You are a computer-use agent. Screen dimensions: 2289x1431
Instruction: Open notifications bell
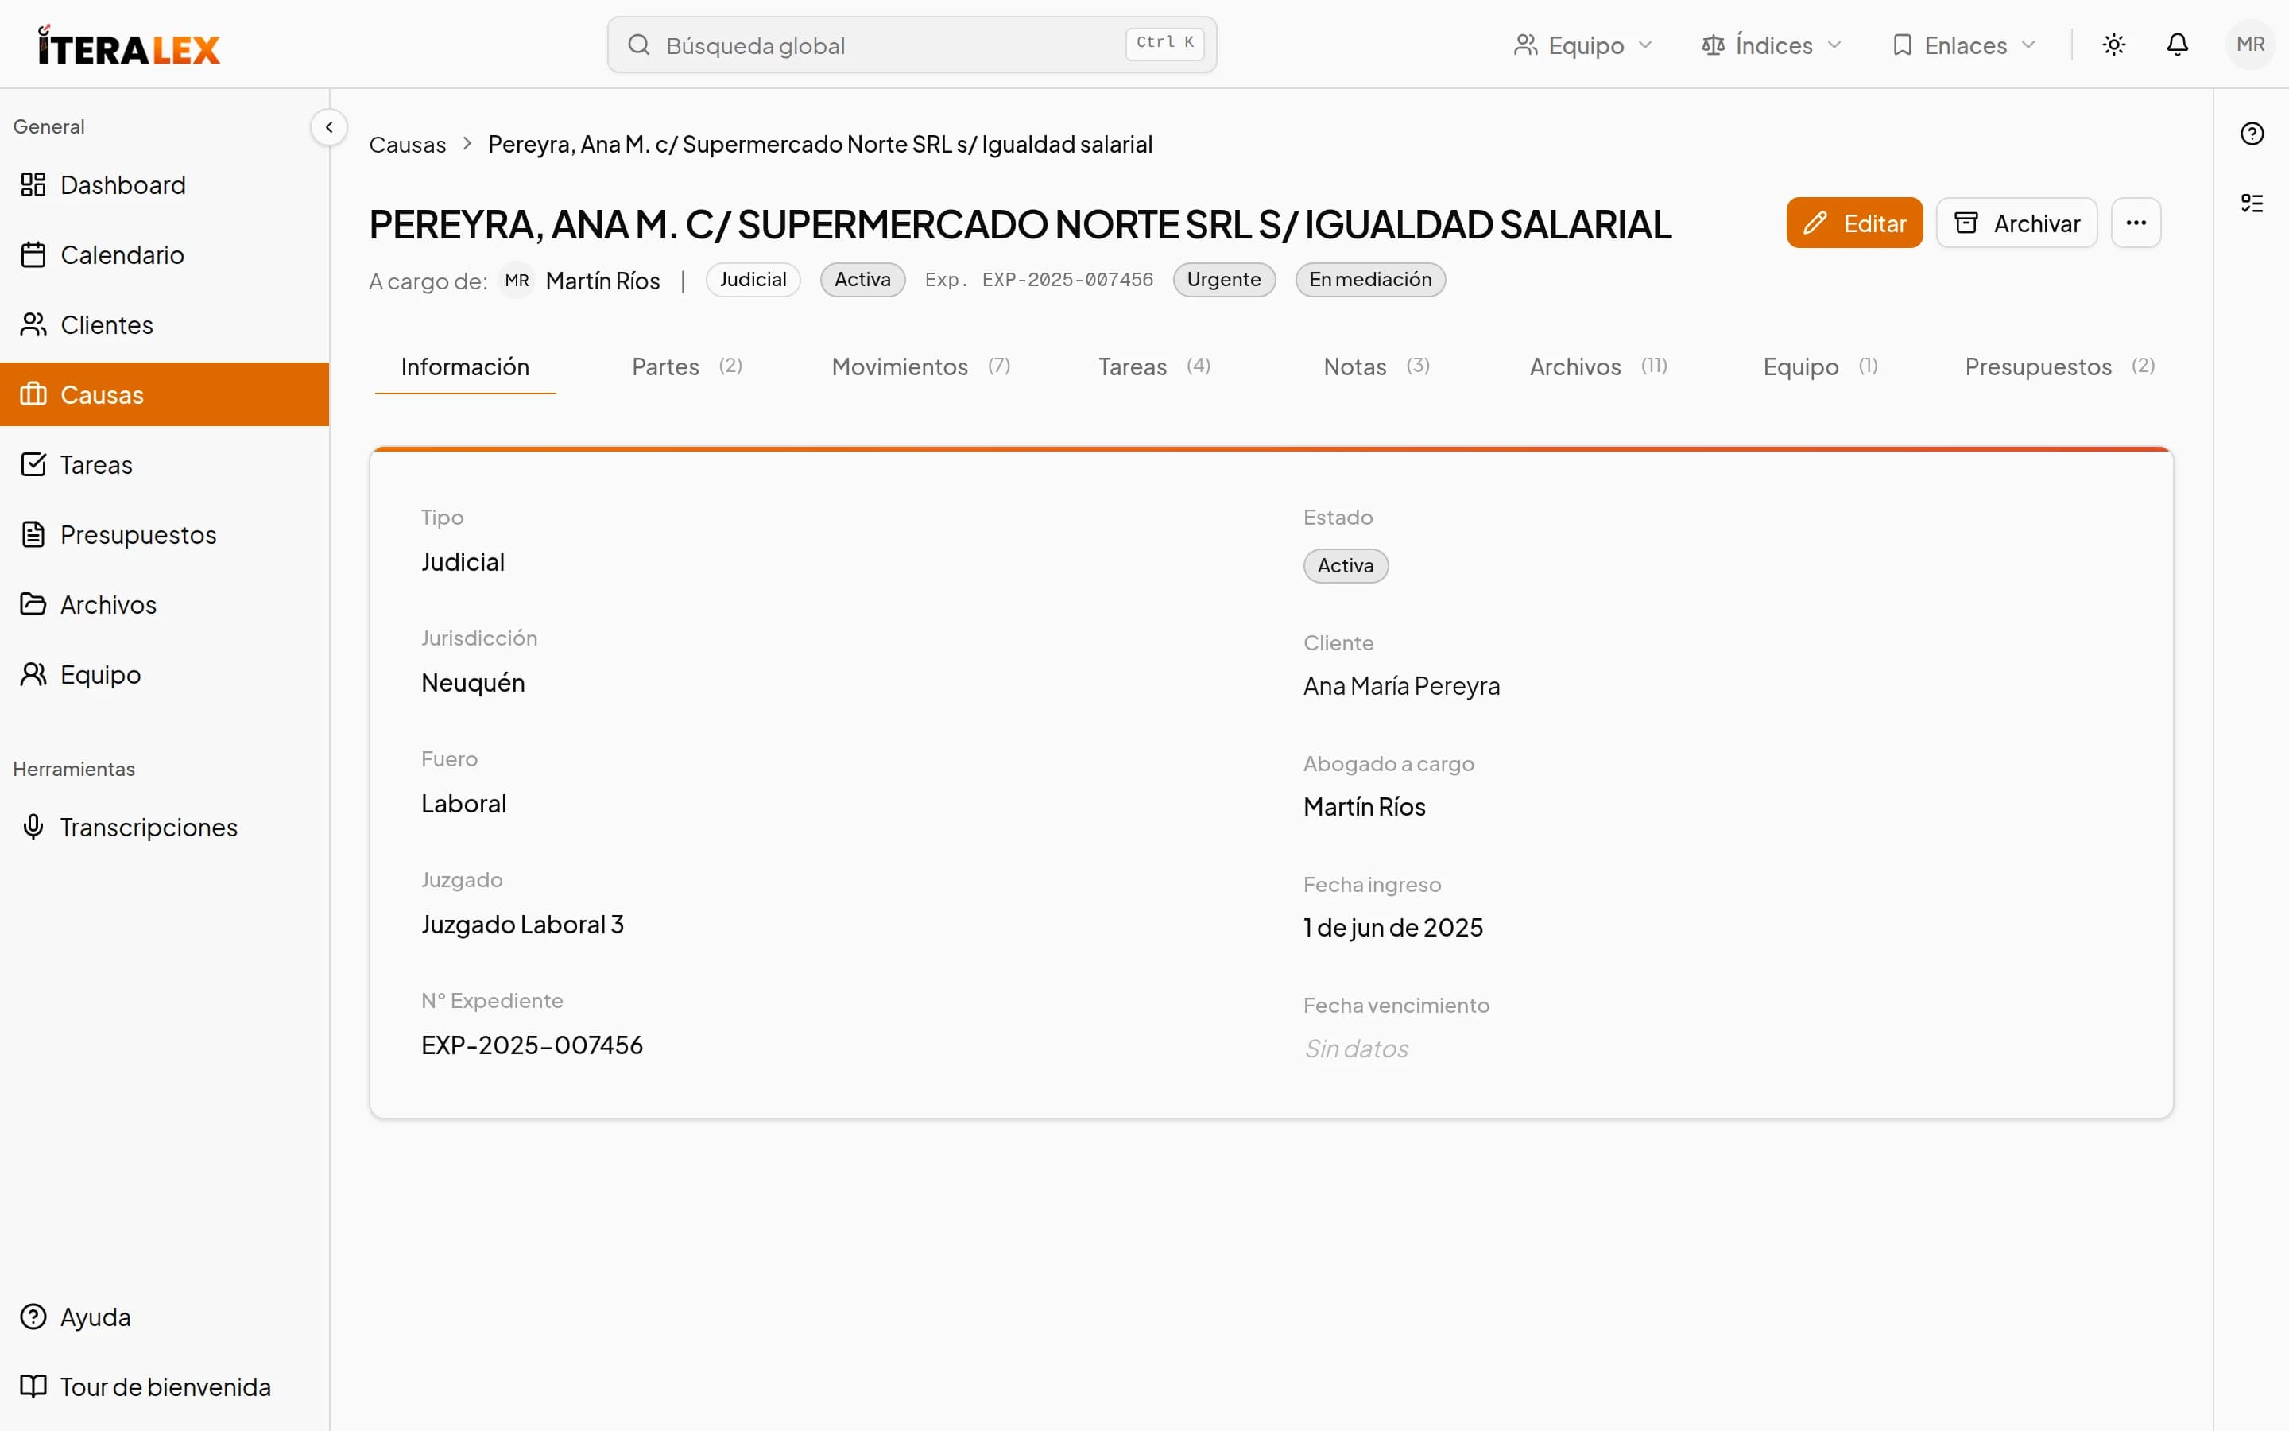tap(2178, 45)
